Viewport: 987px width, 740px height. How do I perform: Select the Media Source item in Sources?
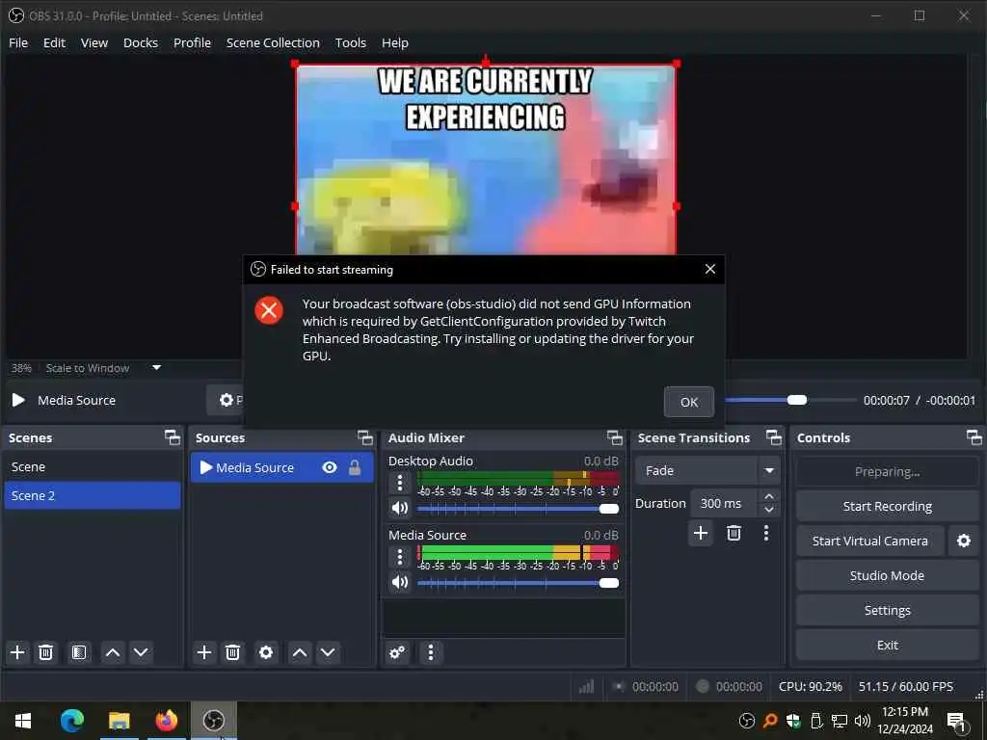(282, 467)
